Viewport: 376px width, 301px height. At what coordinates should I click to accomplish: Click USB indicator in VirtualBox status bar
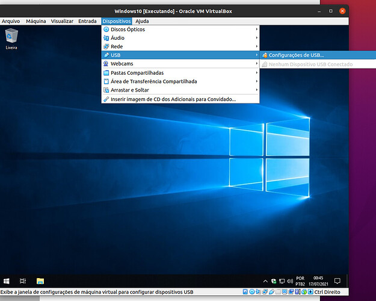(x=271, y=292)
